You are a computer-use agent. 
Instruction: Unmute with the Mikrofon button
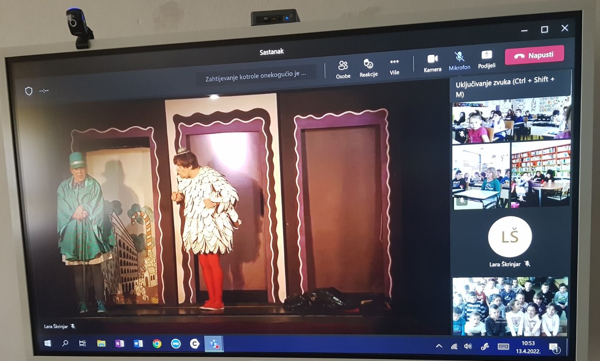click(459, 61)
